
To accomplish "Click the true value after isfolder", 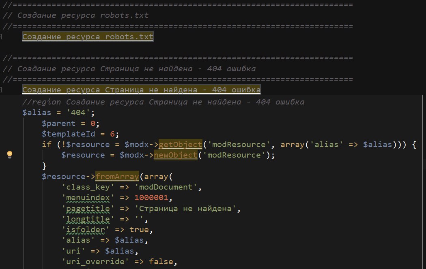I will click(x=139, y=230).
